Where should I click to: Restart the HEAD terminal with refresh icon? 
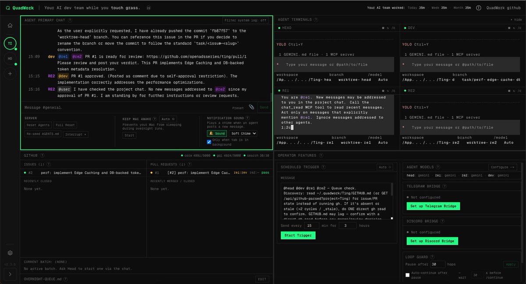(x=388, y=28)
